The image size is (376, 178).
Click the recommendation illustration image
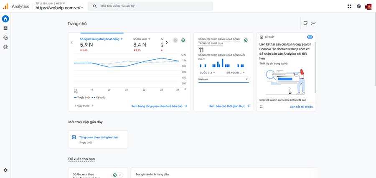tap(286, 81)
